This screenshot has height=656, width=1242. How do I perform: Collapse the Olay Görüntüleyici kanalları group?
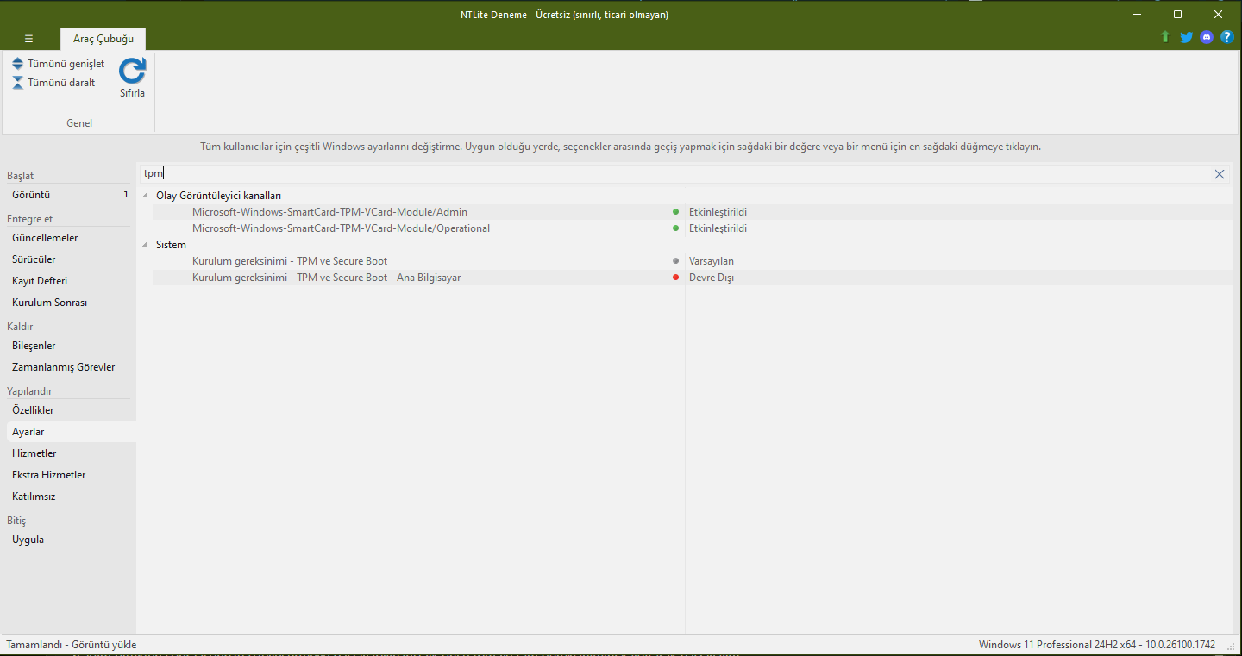pos(145,196)
